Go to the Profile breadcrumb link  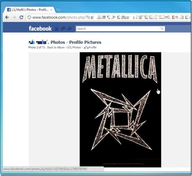92,48
